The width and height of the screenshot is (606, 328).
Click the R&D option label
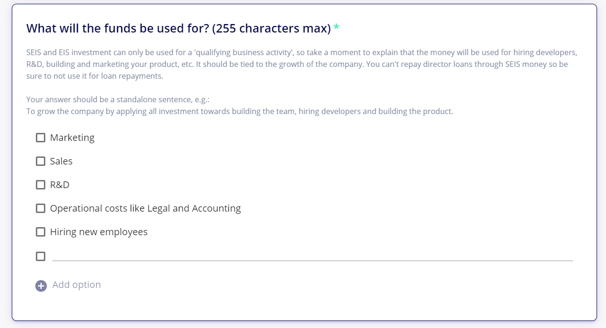coord(59,185)
